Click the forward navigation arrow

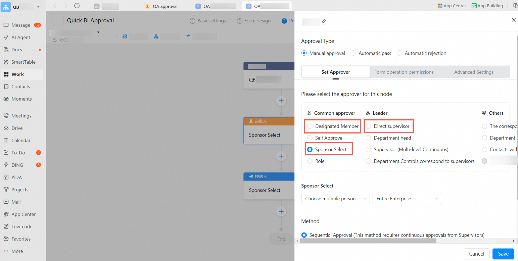click(x=66, y=6)
